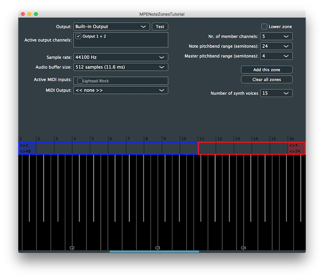Enable the Lower zone checkbox

[x=264, y=27]
